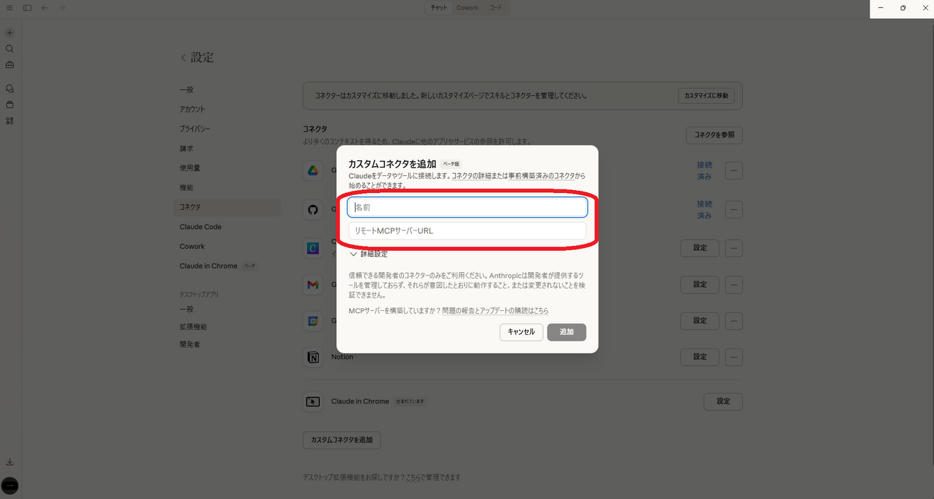This screenshot has width=934, height=499.
Task: Switch to the コード tab
Action: click(x=496, y=8)
